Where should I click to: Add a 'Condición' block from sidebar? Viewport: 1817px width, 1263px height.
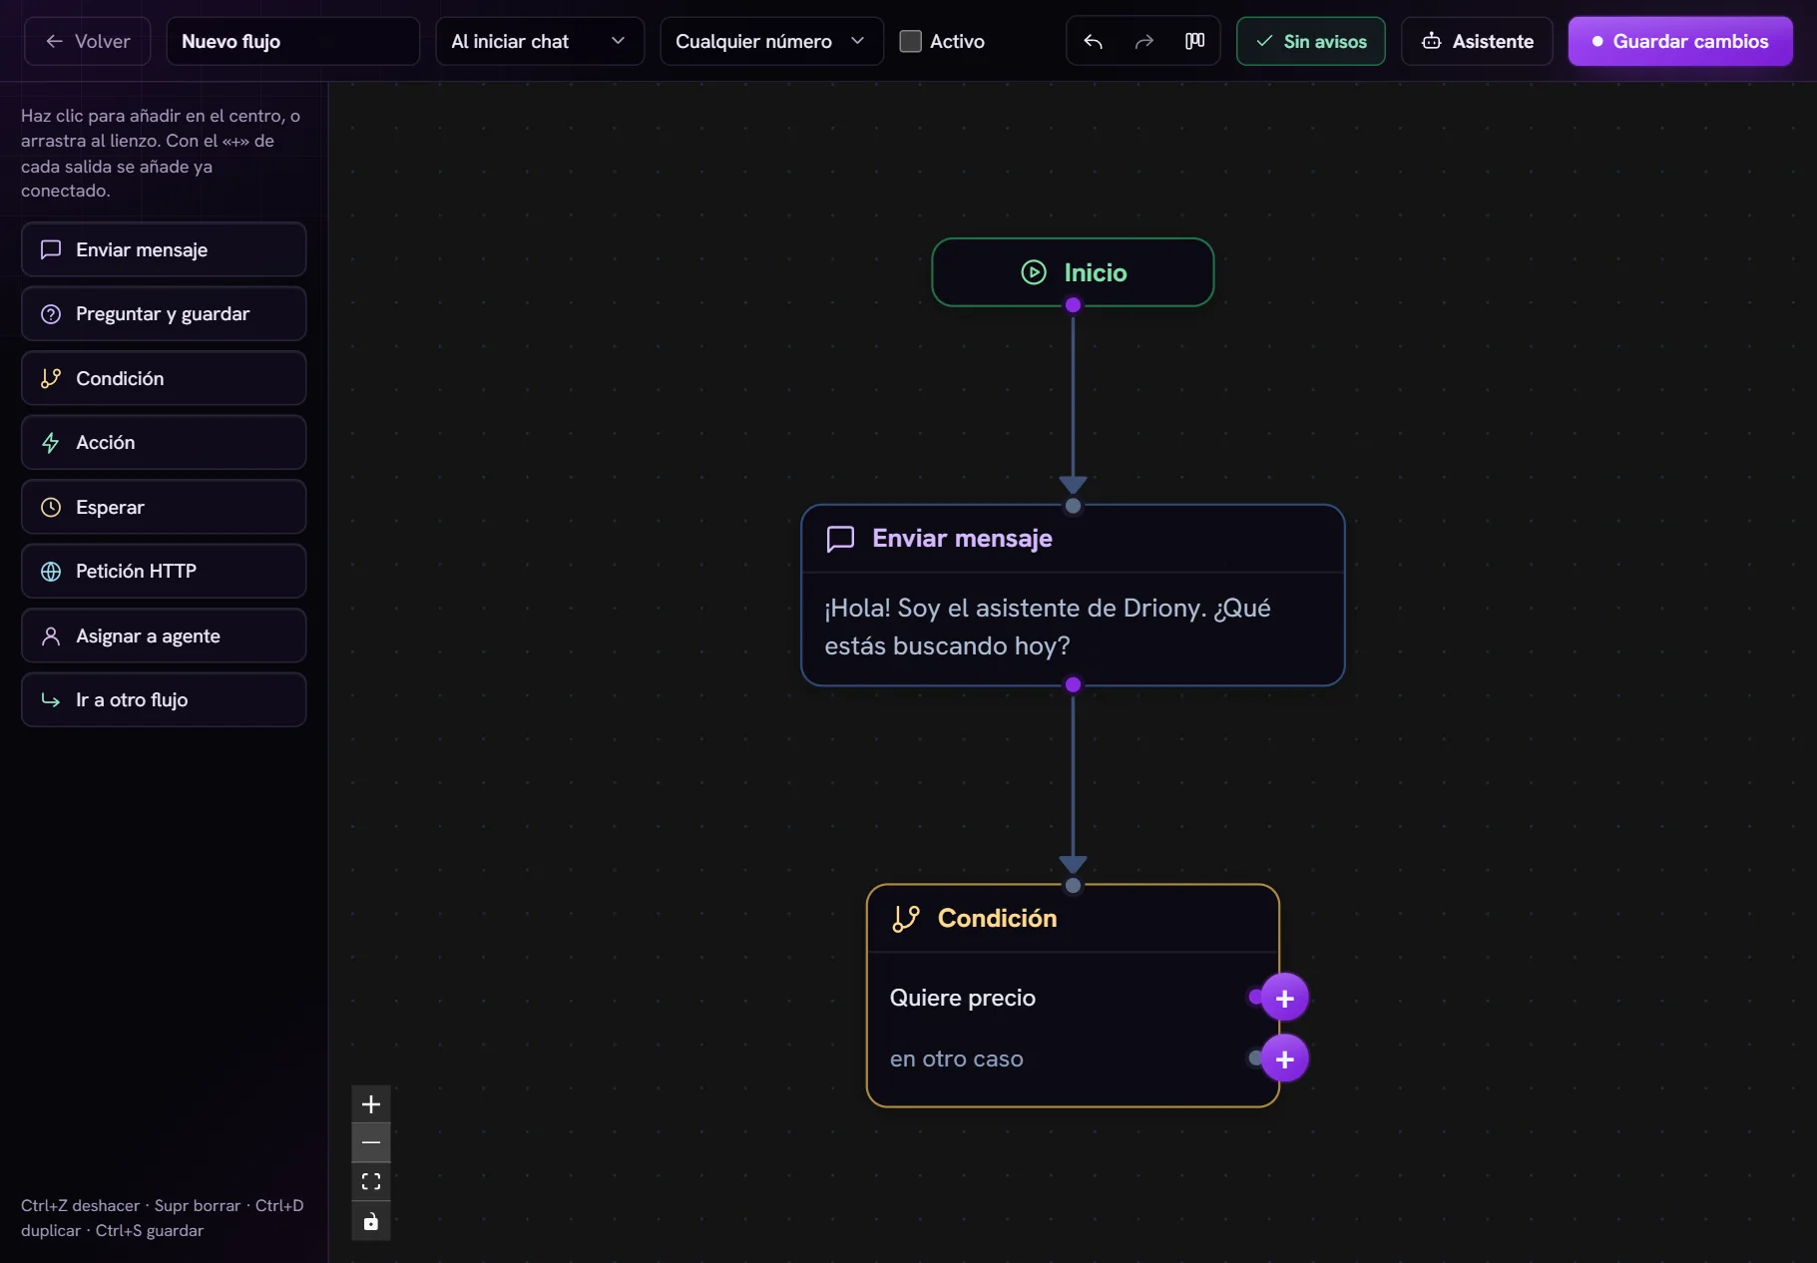[x=164, y=378]
